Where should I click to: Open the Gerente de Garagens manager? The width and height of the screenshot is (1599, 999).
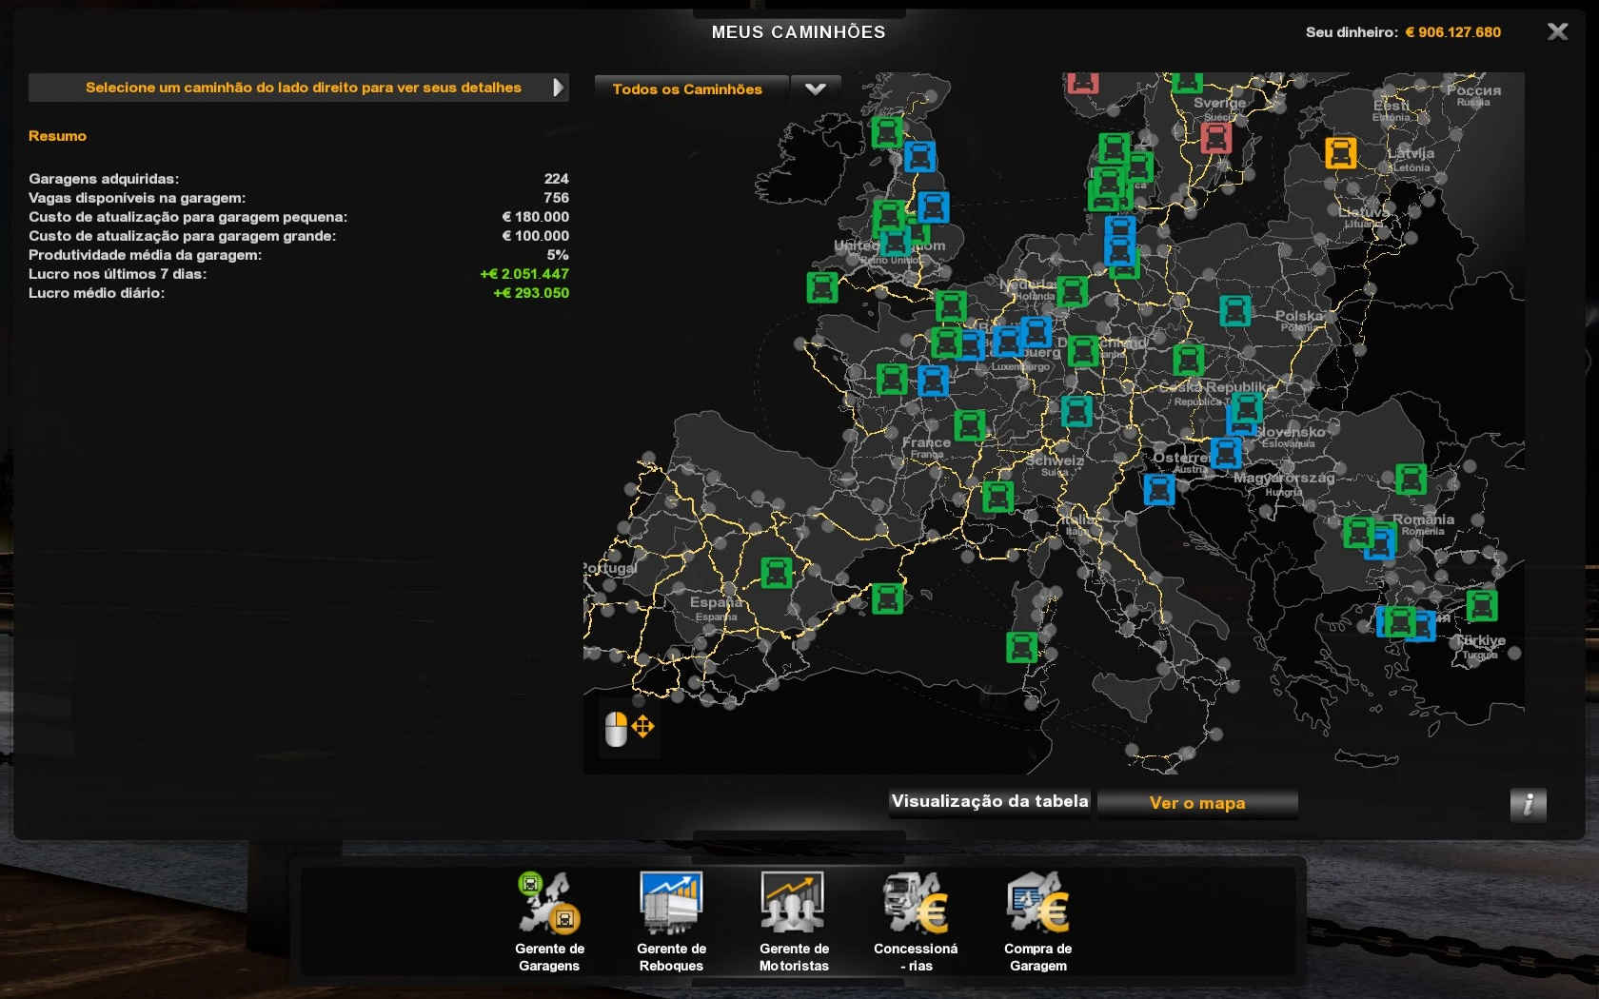click(x=548, y=920)
